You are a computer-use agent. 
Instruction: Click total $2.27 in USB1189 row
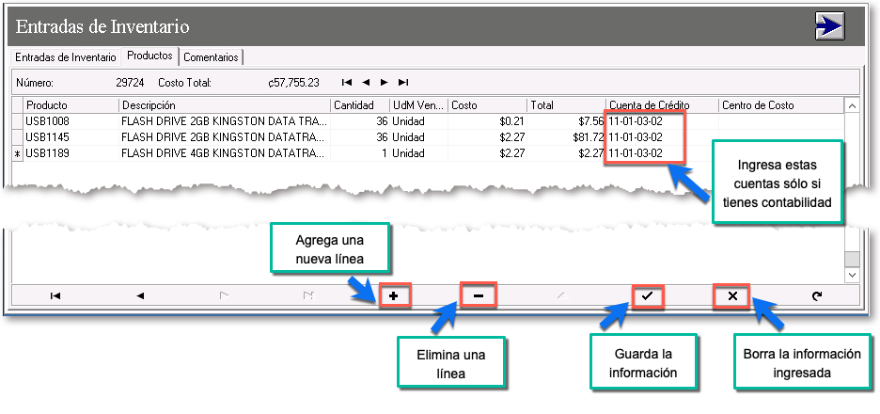(x=566, y=153)
